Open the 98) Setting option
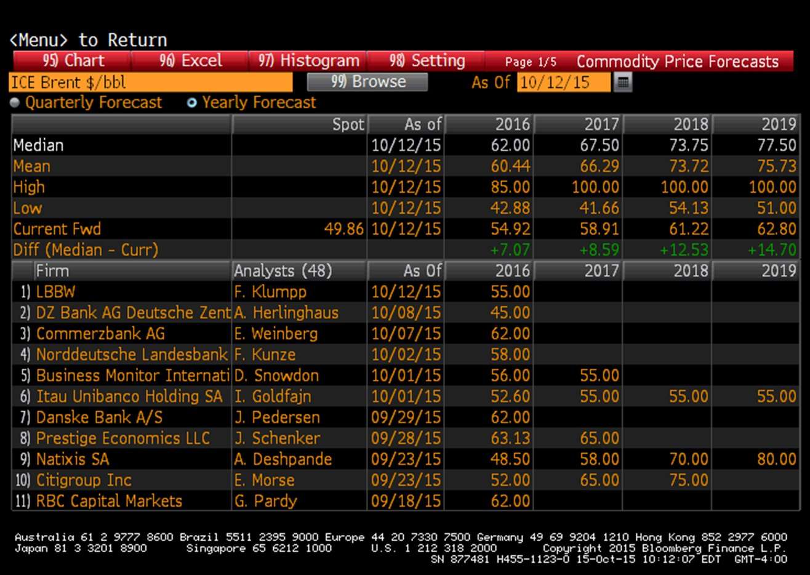Image resolution: width=810 pixels, height=575 pixels. (426, 60)
